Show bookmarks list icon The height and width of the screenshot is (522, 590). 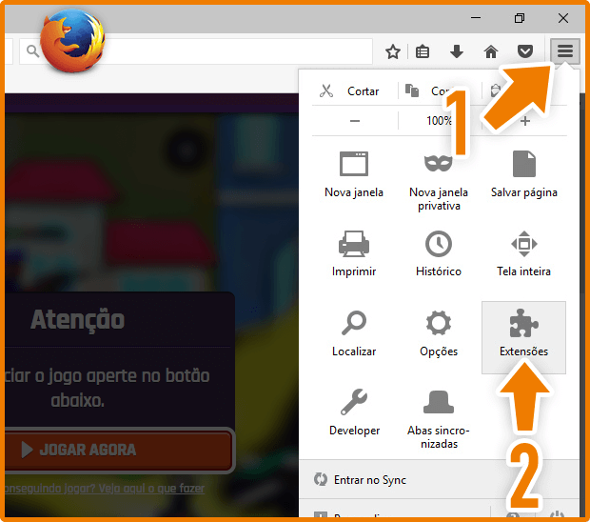point(423,51)
